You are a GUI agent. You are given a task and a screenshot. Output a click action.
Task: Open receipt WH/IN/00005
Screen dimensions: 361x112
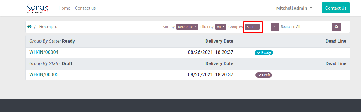(x=44, y=74)
